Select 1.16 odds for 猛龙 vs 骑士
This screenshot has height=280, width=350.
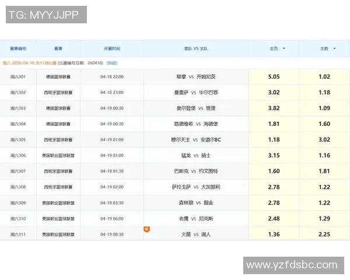324,155
